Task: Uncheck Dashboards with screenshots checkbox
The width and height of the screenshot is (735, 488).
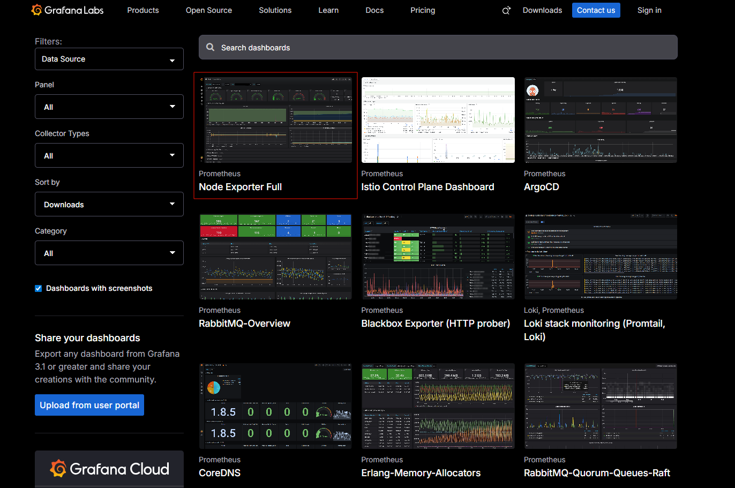Action: (x=39, y=288)
